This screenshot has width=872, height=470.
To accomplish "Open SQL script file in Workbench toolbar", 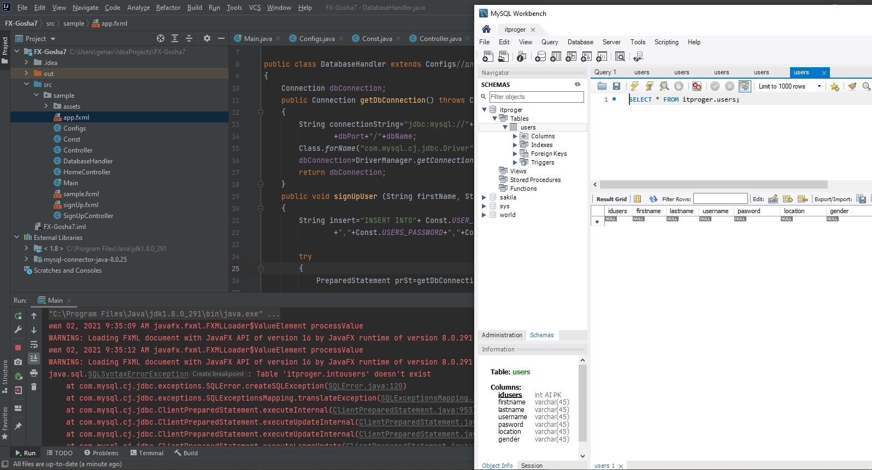I will pyautogui.click(x=503, y=56).
